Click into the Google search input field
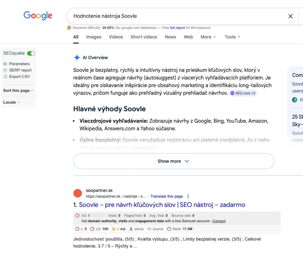 [x=176, y=16]
